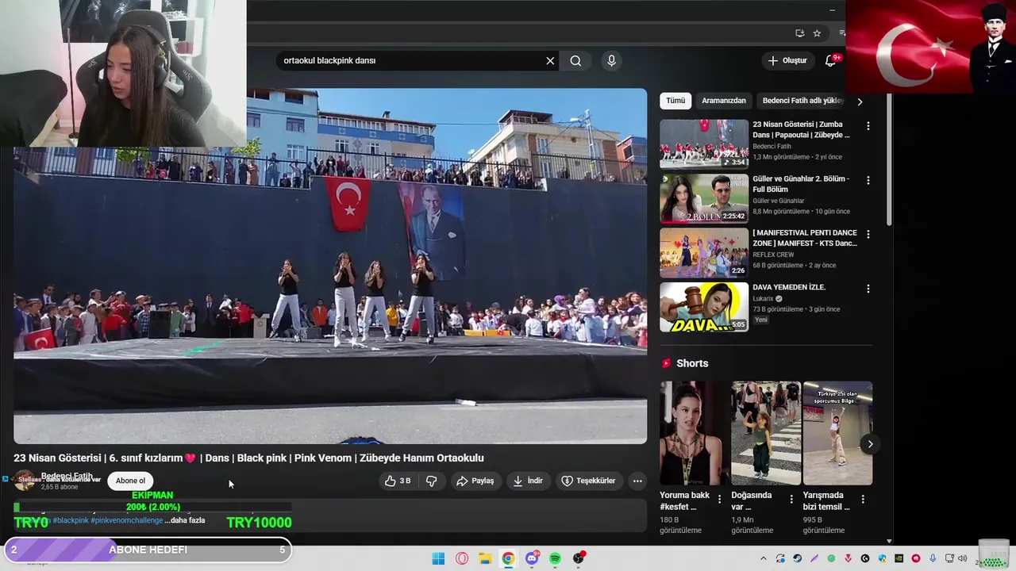
Task: Open OBS Studio from taskbar
Action: pyautogui.click(x=579, y=558)
